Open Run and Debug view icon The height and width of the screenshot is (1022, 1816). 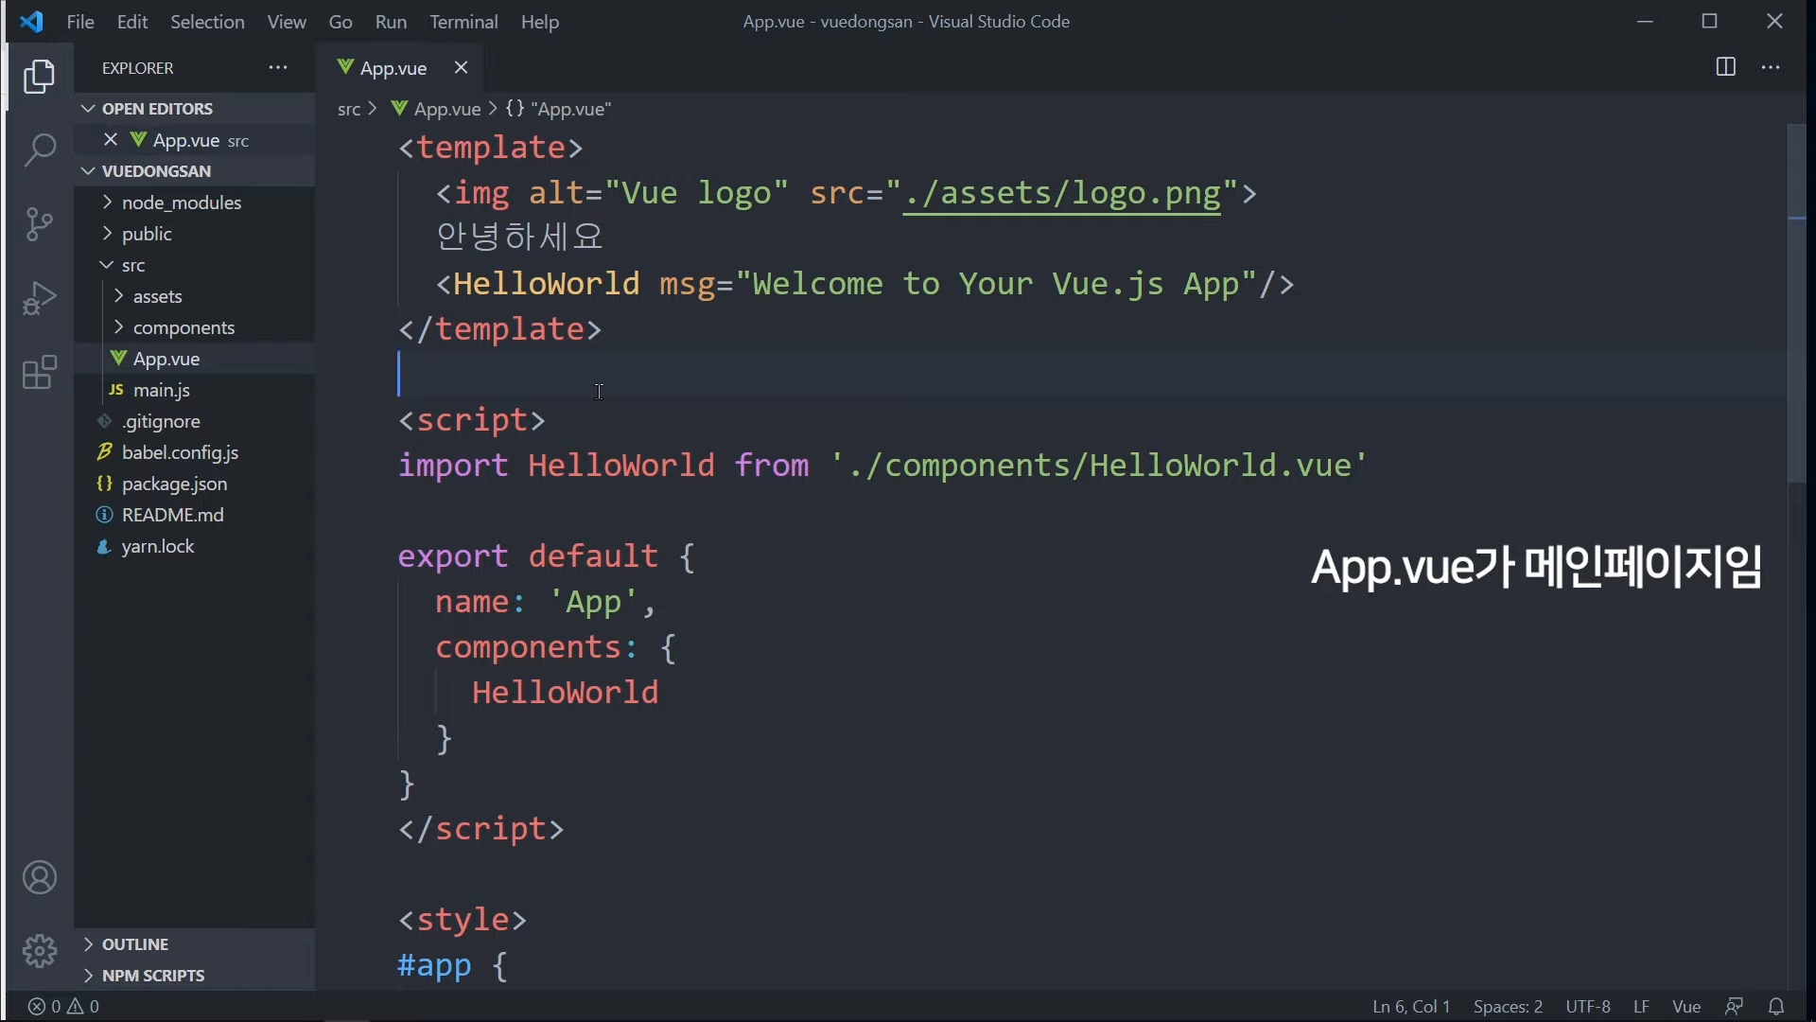point(40,298)
